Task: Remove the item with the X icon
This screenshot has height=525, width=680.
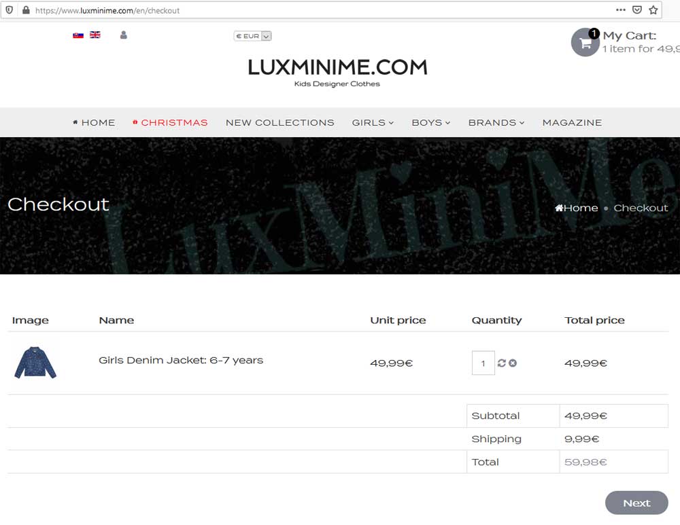Action: tap(513, 363)
